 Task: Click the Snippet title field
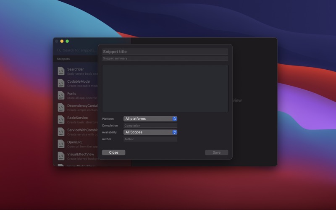165,52
